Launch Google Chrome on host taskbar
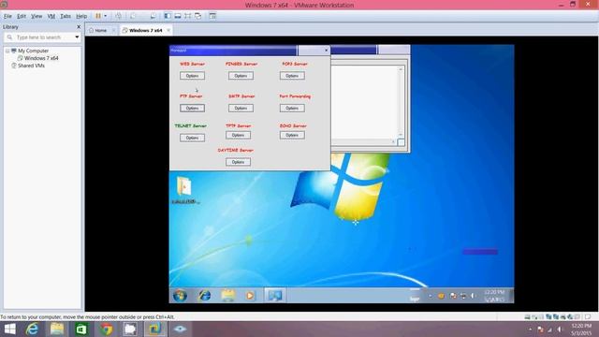Image resolution: width=599 pixels, height=337 pixels. tap(106, 329)
